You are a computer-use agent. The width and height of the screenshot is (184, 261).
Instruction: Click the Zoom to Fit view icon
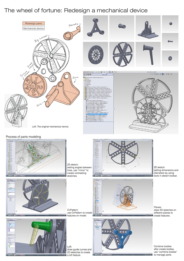click(151, 74)
